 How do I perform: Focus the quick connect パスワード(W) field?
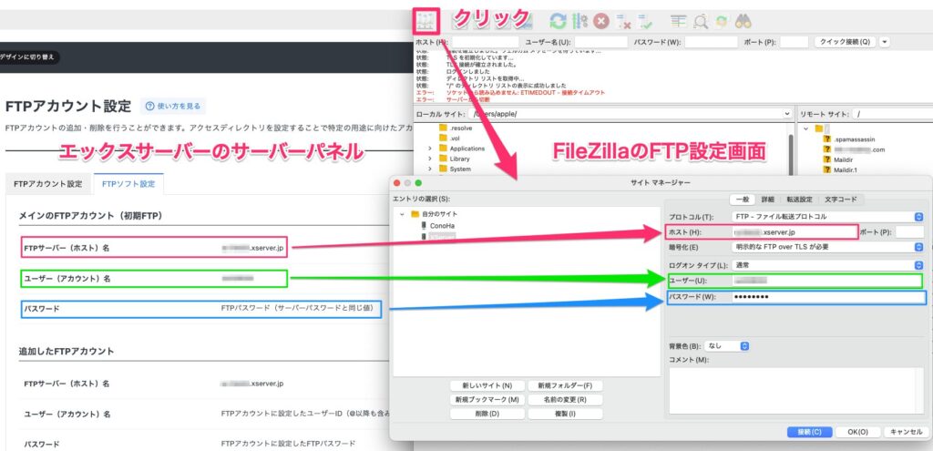(711, 42)
